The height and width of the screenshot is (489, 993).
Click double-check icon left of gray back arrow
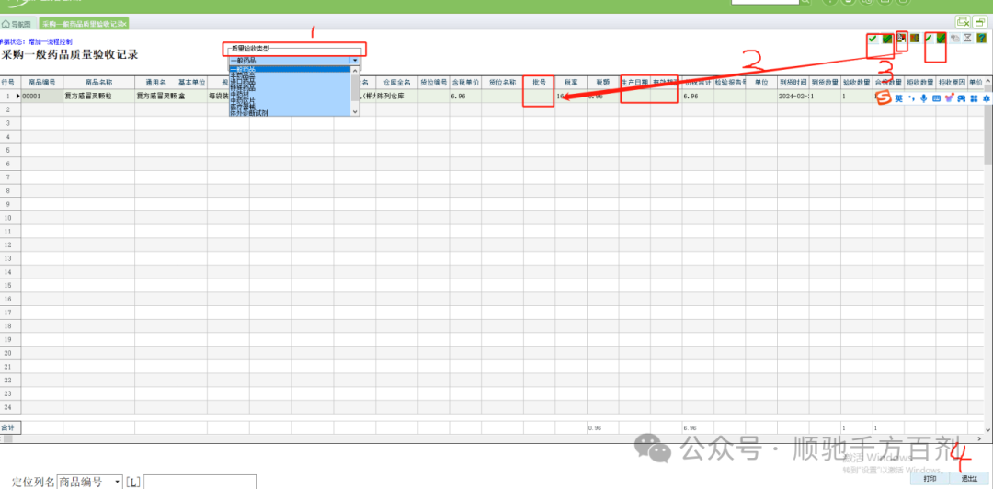pyautogui.click(x=942, y=39)
